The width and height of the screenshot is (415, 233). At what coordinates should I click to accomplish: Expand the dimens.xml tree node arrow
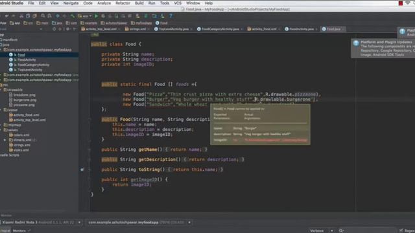click(5, 140)
